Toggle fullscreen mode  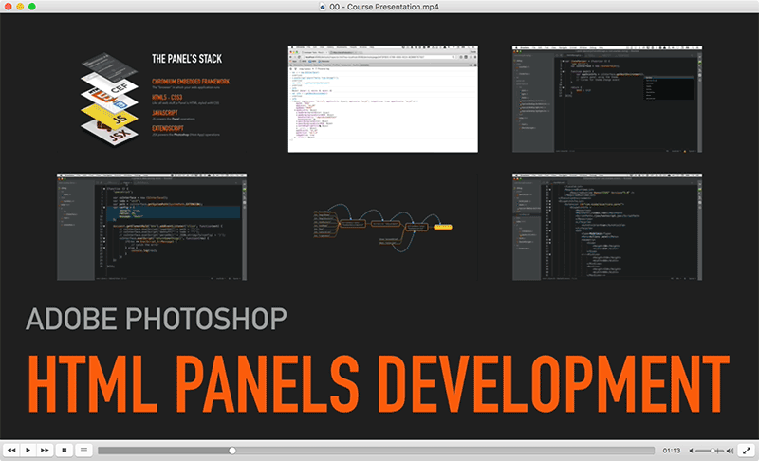click(747, 451)
